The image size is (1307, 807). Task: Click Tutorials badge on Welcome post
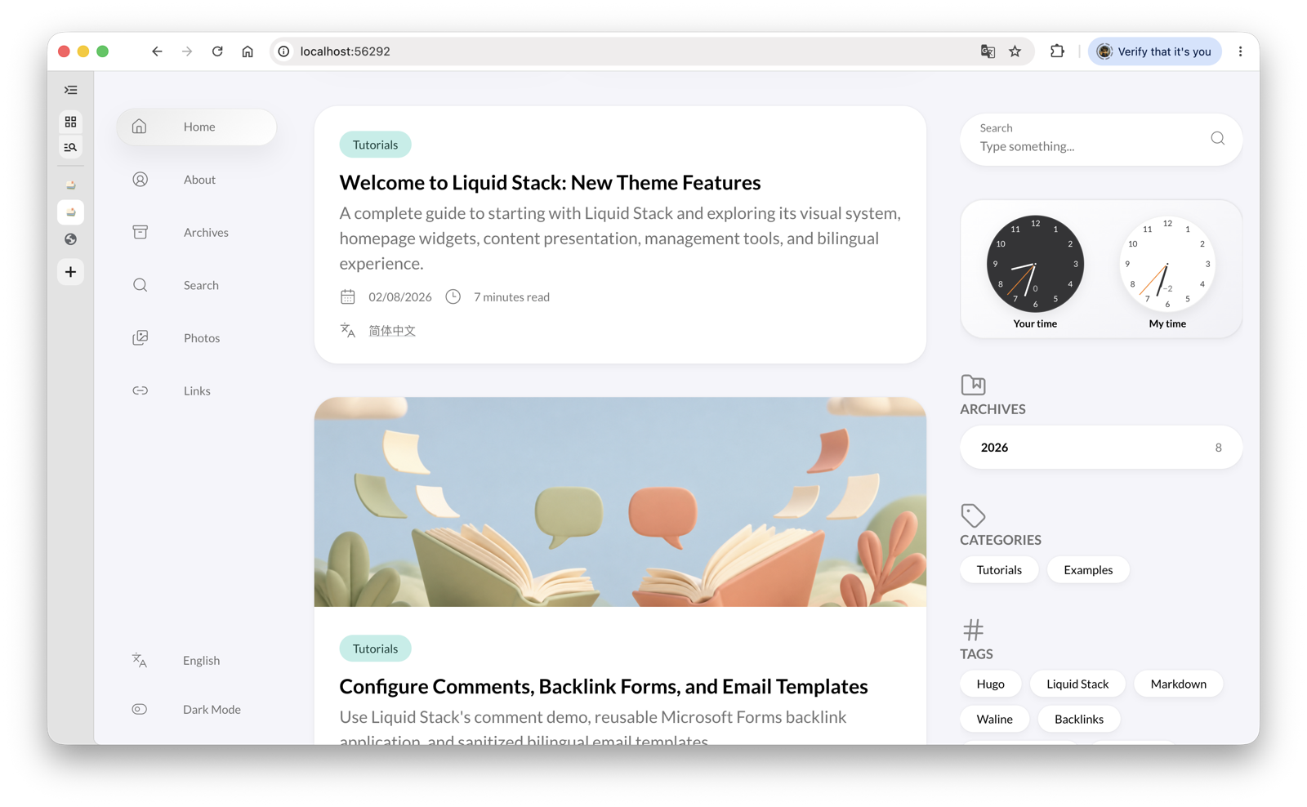[x=375, y=145]
